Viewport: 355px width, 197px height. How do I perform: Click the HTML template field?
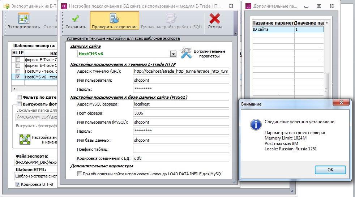pyautogui.click(x=36, y=176)
